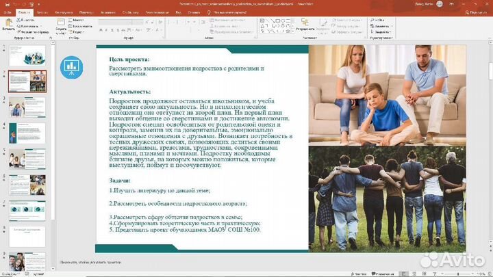Click the font color letter A icon
Image resolution: width=493 pixels, height=277 pixels.
[157, 30]
